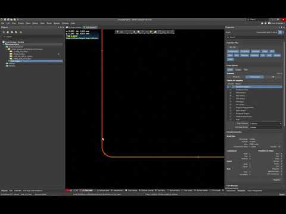This screenshot has height=214, width=286.
Task: Click the Selection Filter icon in the Active Bar
Action: (117, 32)
